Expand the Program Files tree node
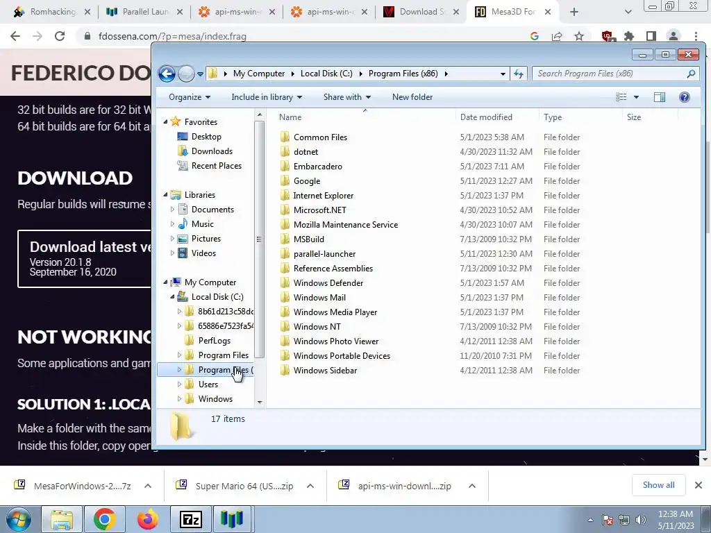The height and width of the screenshot is (533, 711). point(179,355)
